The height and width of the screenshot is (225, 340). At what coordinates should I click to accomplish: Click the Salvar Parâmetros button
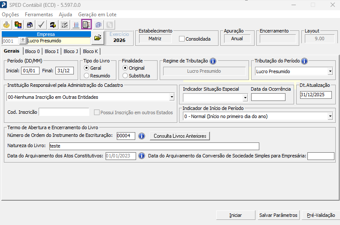click(278, 215)
